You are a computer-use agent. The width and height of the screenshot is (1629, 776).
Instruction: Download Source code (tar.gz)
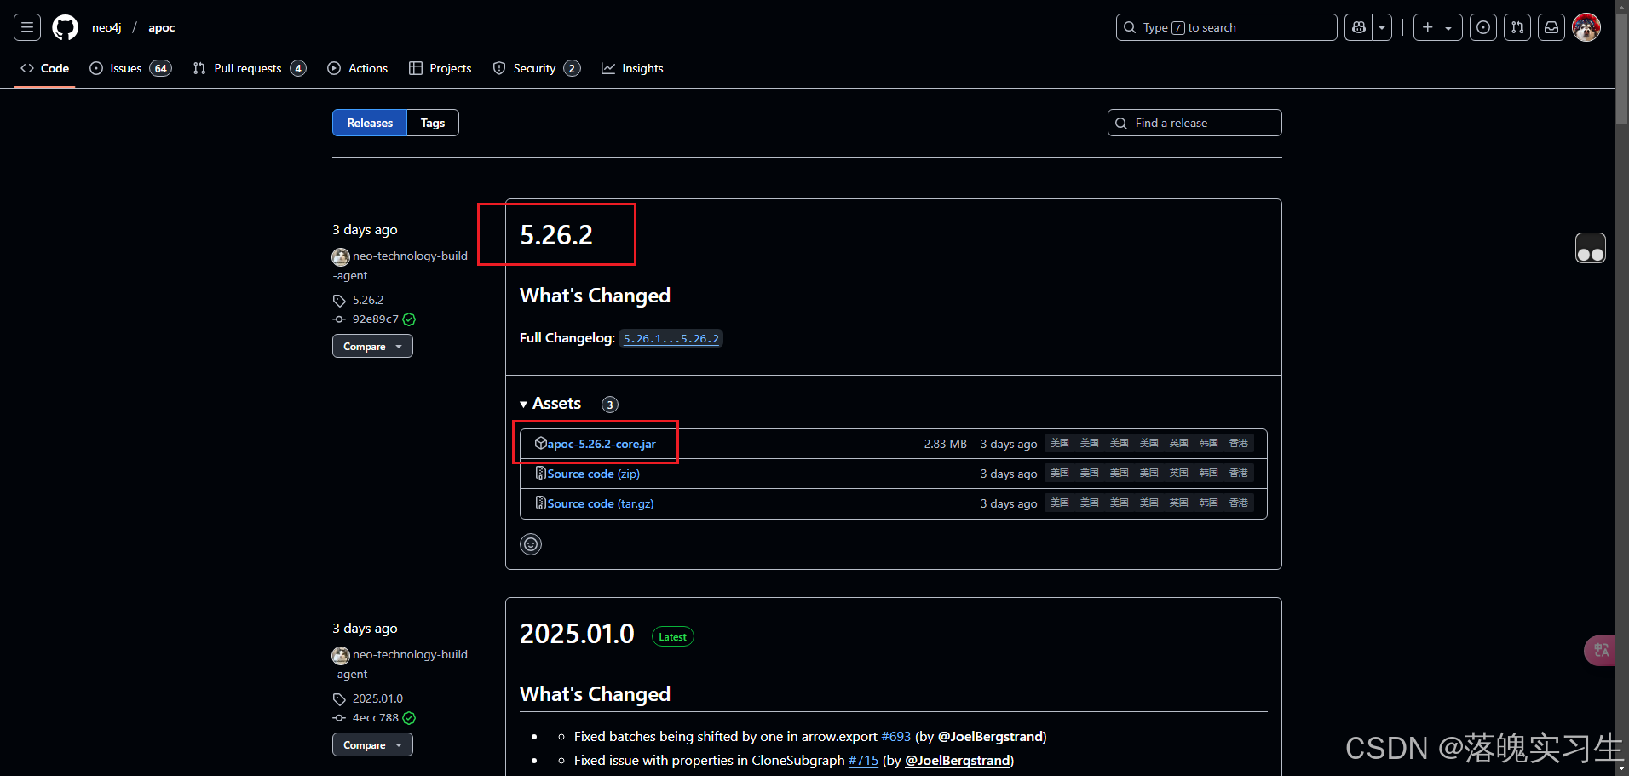click(x=601, y=503)
